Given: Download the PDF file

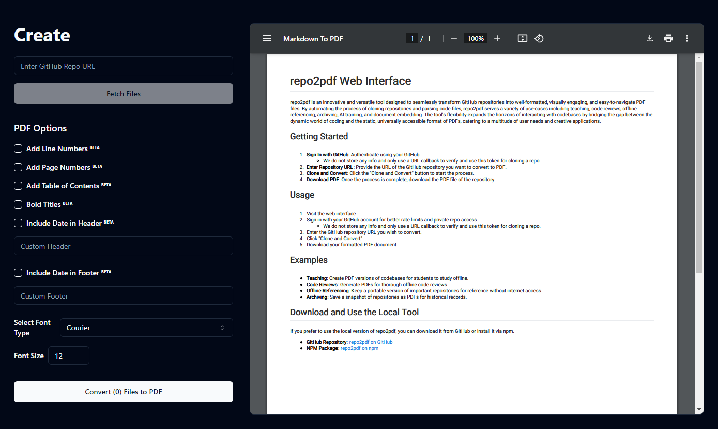Looking at the screenshot, I should [650, 38].
